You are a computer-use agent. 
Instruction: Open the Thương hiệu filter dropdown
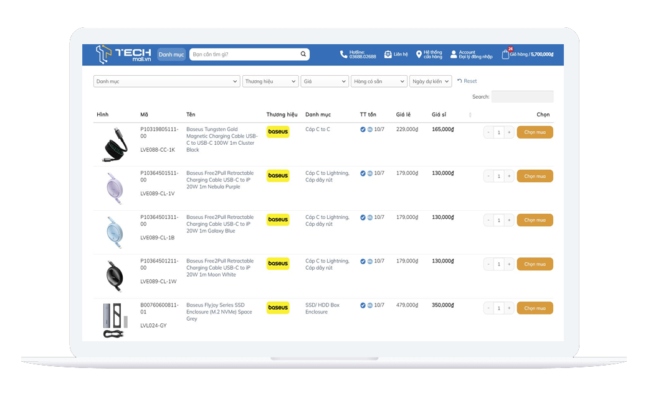click(x=270, y=81)
